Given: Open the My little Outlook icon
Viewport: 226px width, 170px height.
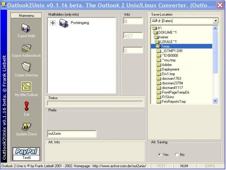Looking at the screenshot, I should (26, 86).
